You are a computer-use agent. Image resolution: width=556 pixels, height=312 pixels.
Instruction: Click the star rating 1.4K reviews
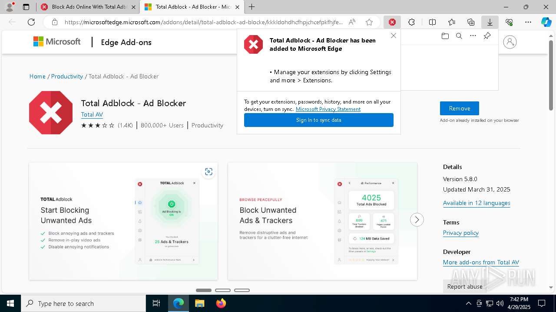point(107,125)
